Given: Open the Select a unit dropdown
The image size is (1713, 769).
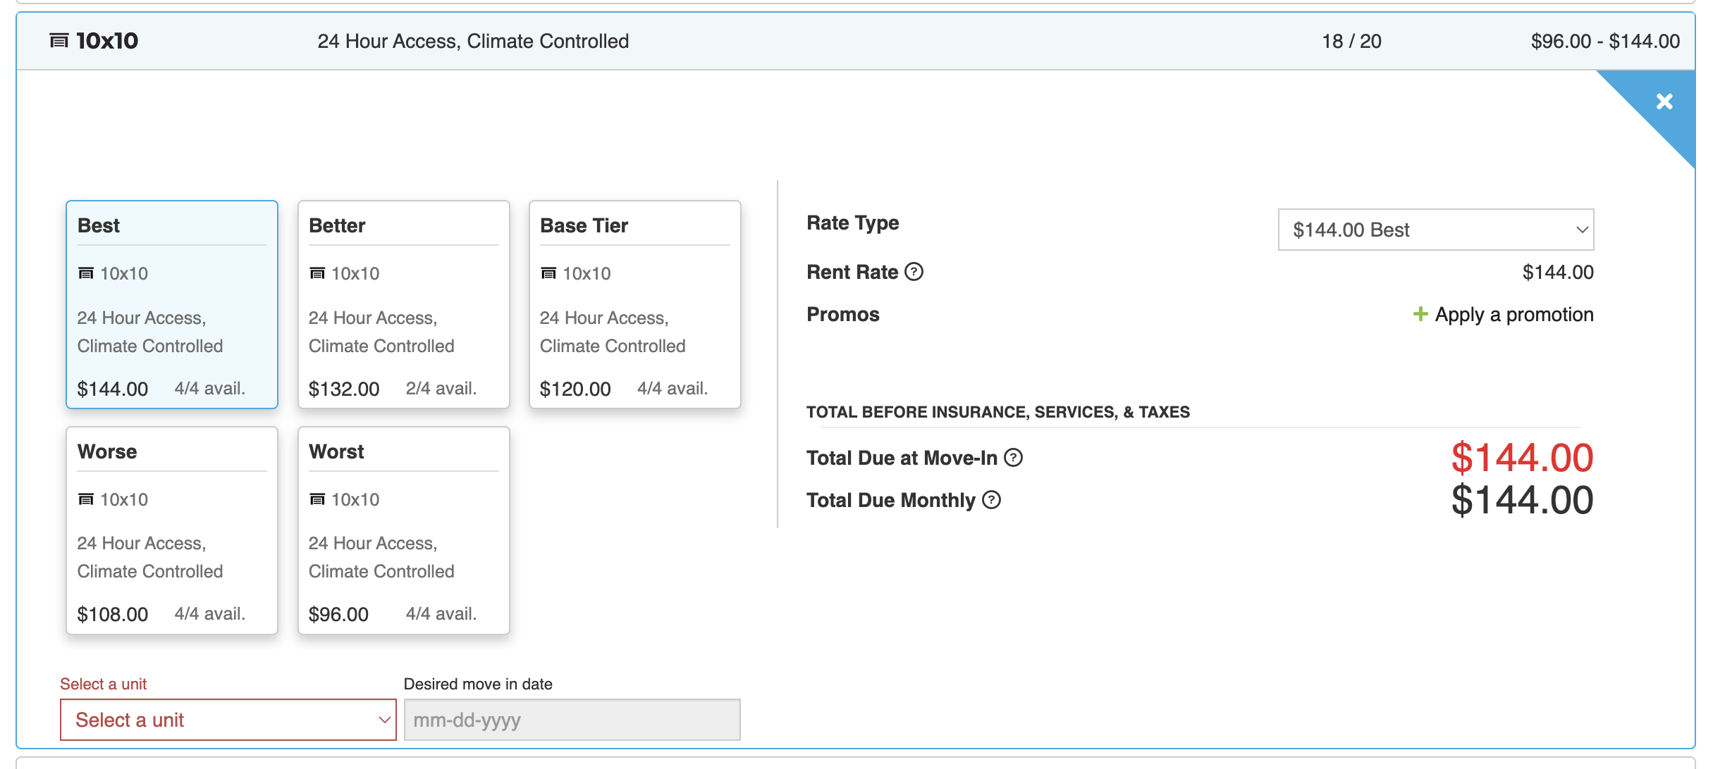Looking at the screenshot, I should pos(228,720).
